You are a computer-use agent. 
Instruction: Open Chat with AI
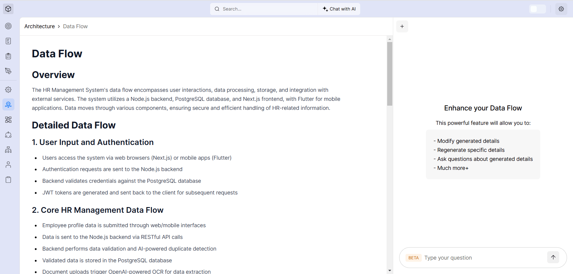[339, 9]
